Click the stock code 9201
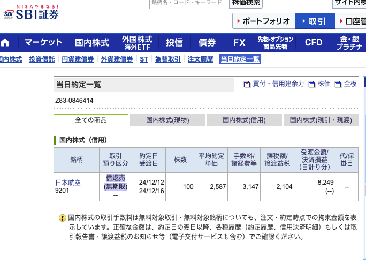This screenshot has height=266, width=366. point(62,191)
